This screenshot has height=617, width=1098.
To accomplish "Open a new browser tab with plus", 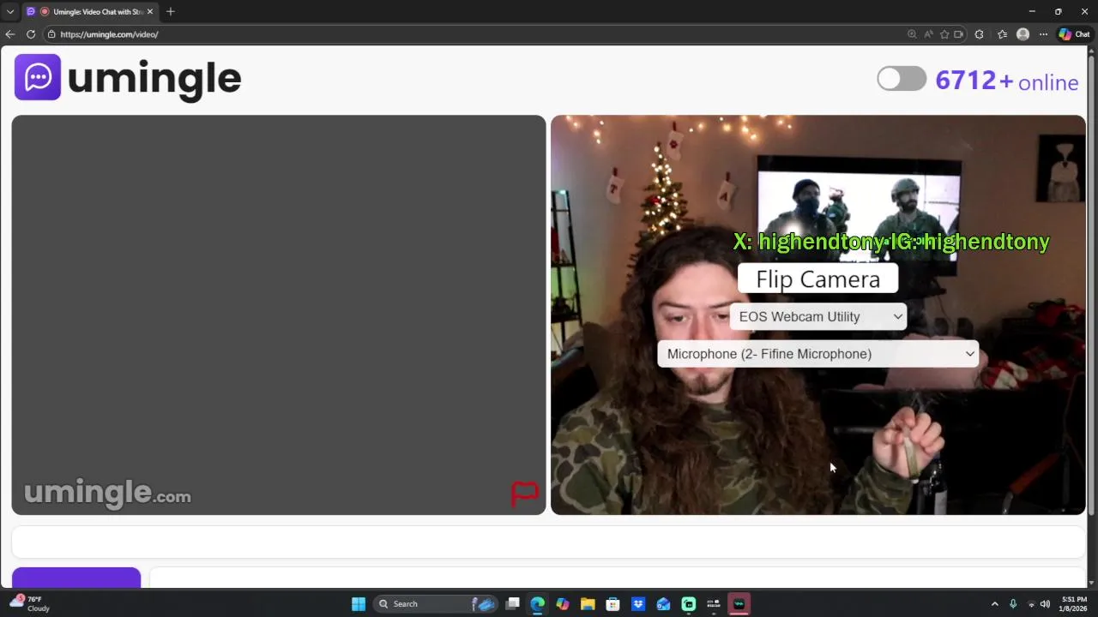I will click(x=170, y=11).
